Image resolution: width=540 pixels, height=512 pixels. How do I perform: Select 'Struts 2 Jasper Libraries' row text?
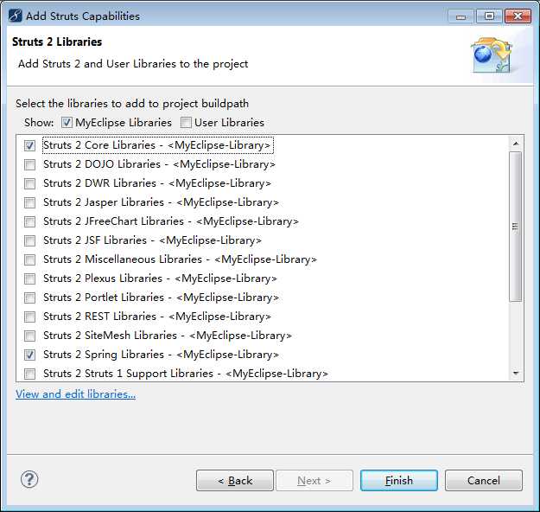(x=161, y=202)
